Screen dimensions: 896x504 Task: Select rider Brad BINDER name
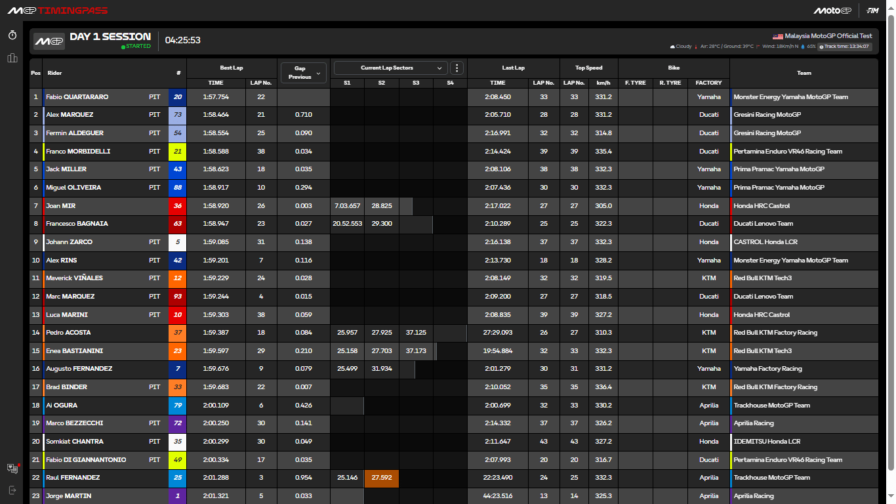[66, 387]
